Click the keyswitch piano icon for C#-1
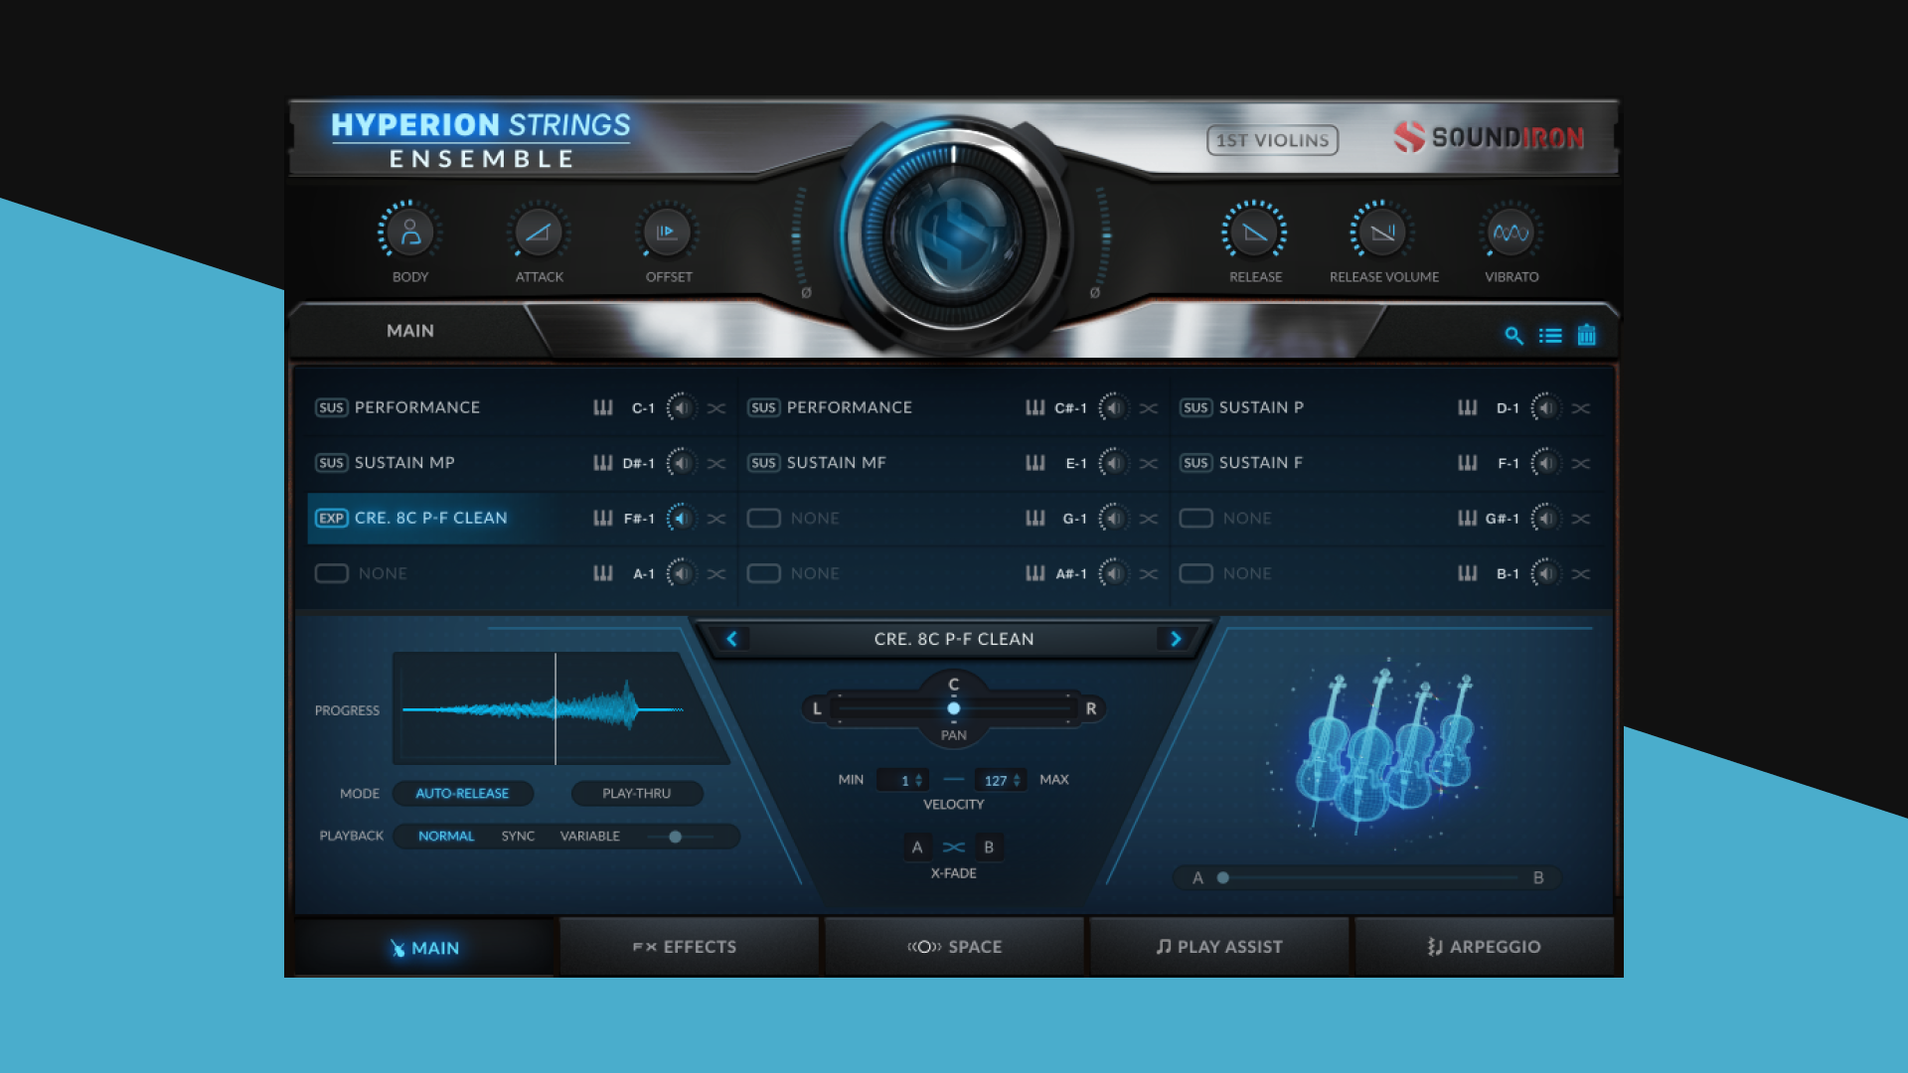The width and height of the screenshot is (1908, 1073). click(x=1035, y=407)
